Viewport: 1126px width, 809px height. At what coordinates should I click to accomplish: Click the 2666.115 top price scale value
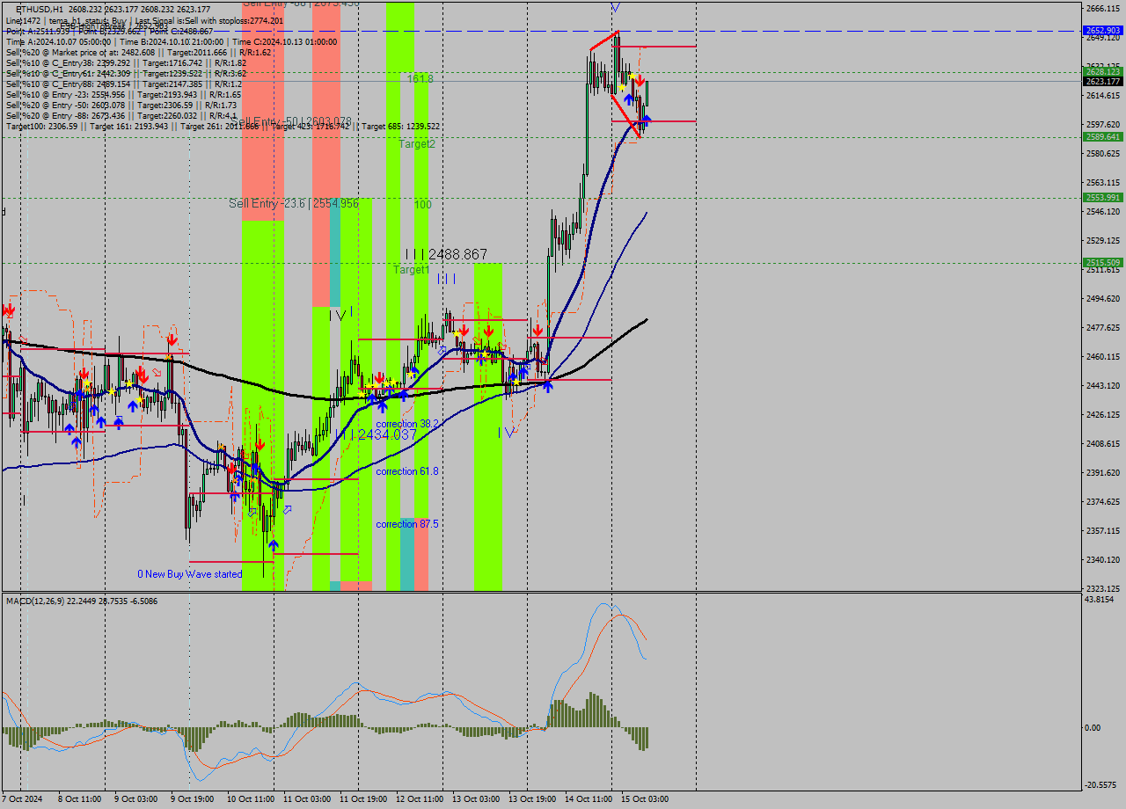point(1102,8)
